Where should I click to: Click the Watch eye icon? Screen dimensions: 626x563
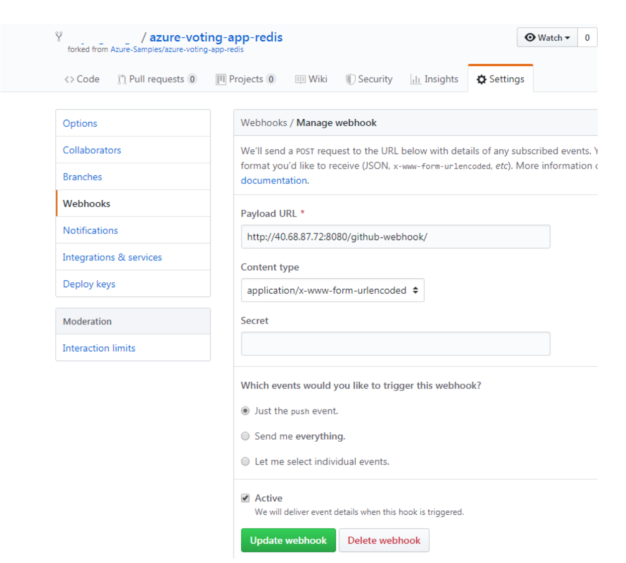(x=531, y=37)
